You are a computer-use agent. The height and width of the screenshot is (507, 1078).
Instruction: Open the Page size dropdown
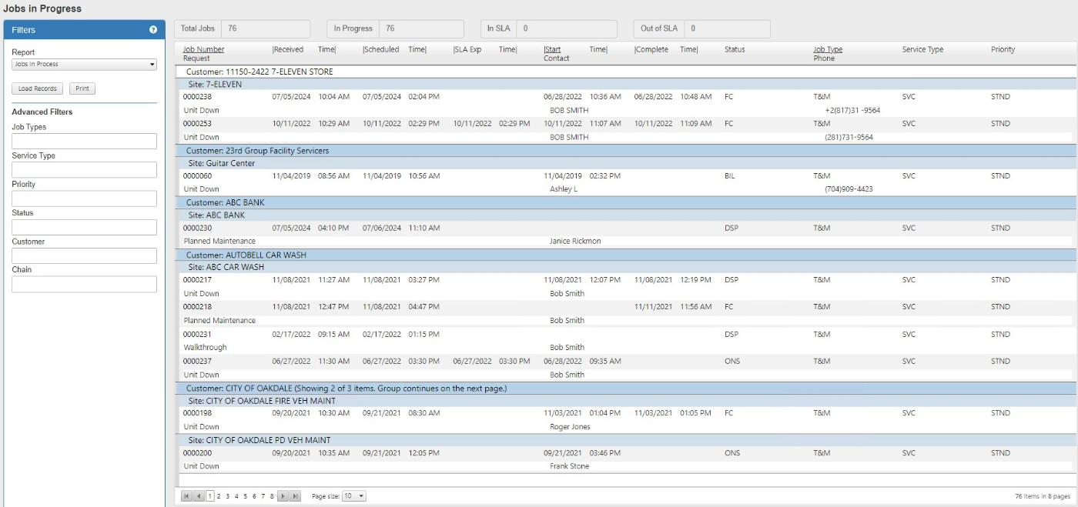pos(354,496)
